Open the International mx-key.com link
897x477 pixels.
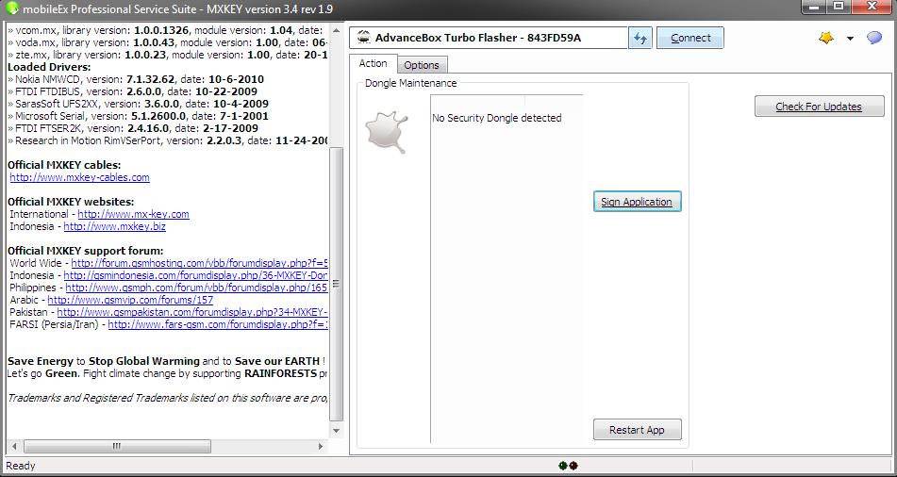point(133,214)
